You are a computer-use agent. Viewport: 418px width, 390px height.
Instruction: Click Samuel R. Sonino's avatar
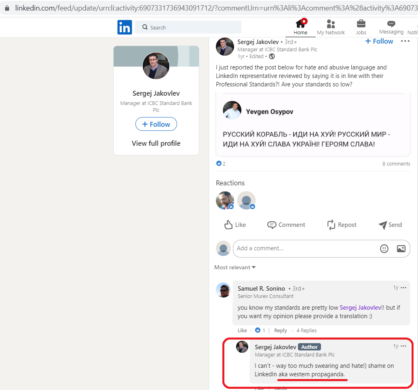(223, 290)
